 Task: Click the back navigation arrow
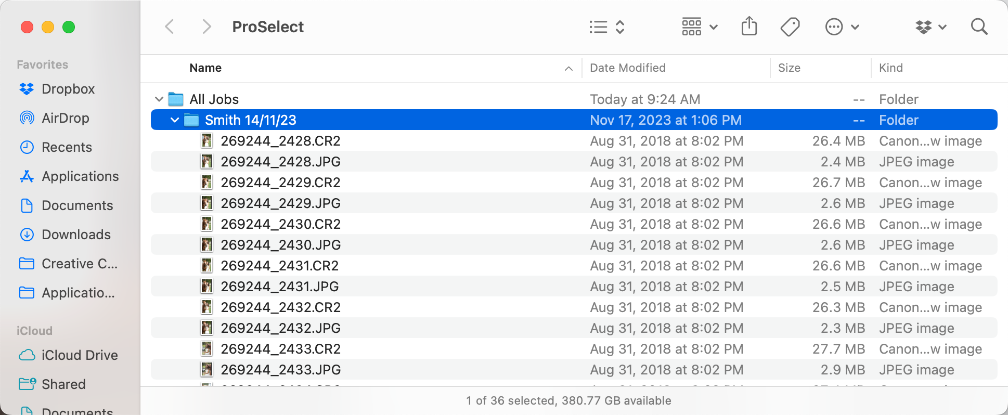[x=170, y=27]
